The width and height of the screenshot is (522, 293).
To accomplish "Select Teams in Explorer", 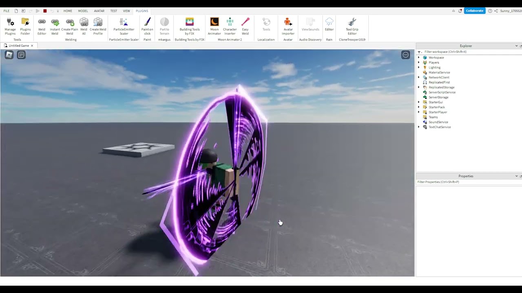I will coord(433,117).
